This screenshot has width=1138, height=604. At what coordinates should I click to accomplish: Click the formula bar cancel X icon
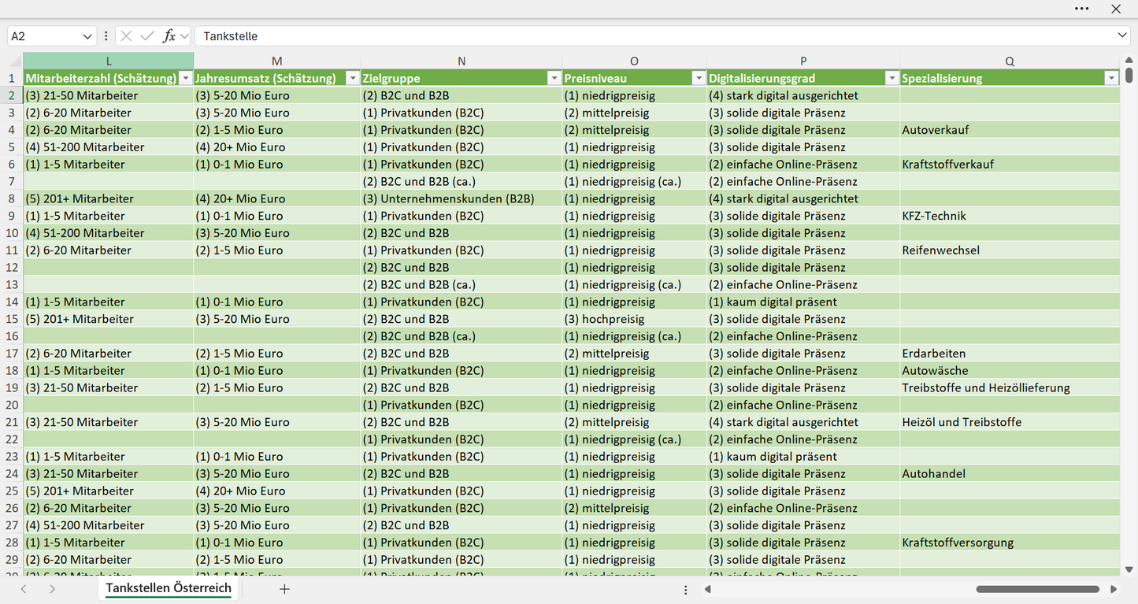(126, 36)
